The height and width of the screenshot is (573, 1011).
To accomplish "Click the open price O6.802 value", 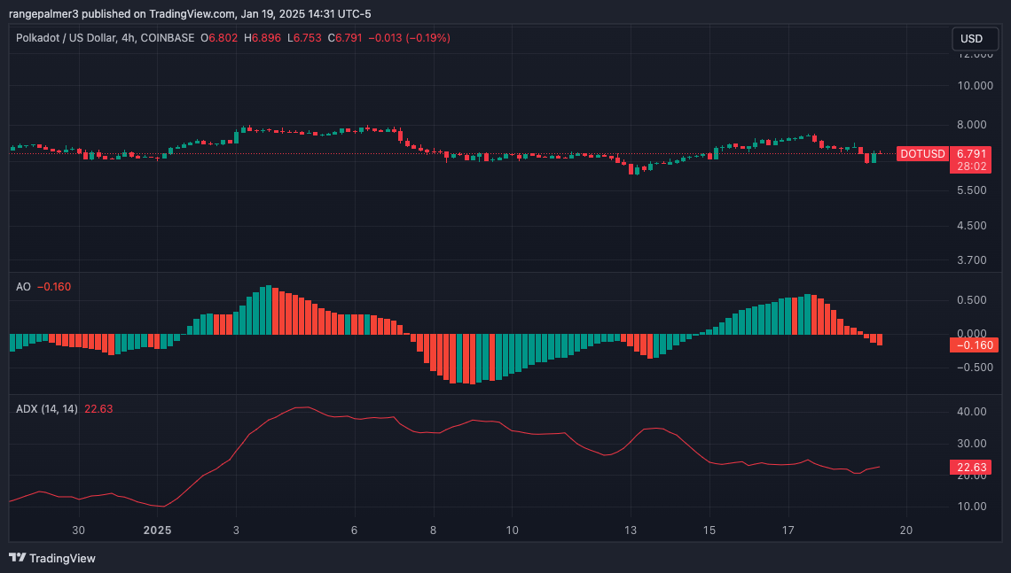I will (x=218, y=38).
